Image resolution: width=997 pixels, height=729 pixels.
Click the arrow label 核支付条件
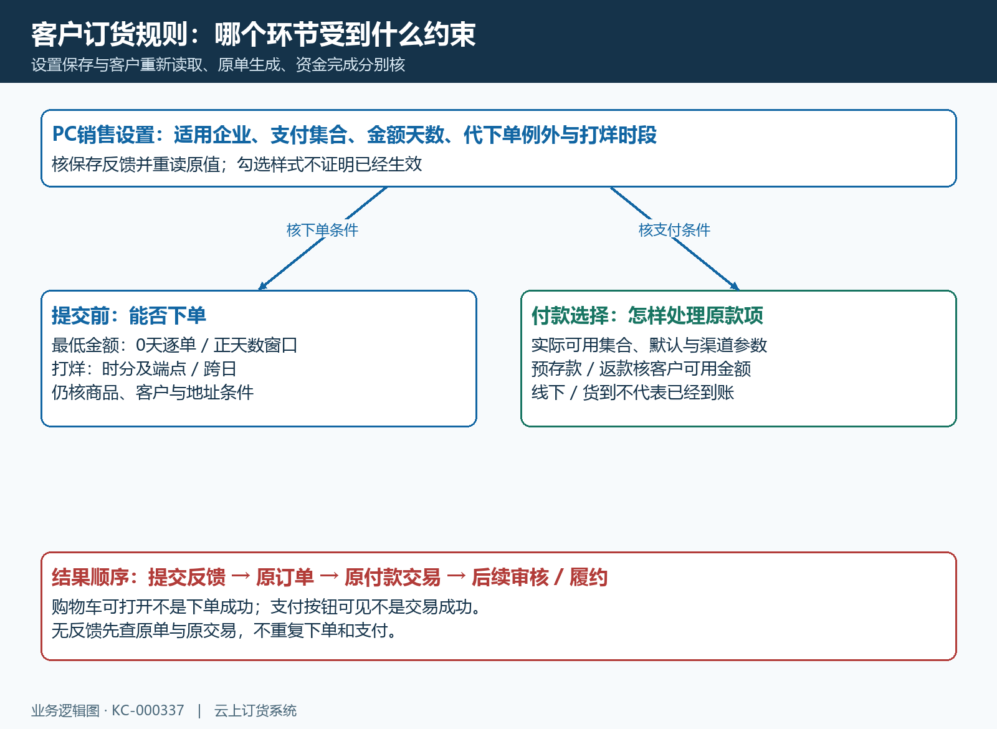point(674,230)
